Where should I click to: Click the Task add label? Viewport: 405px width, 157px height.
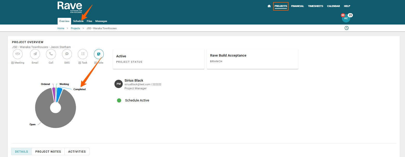83,63
